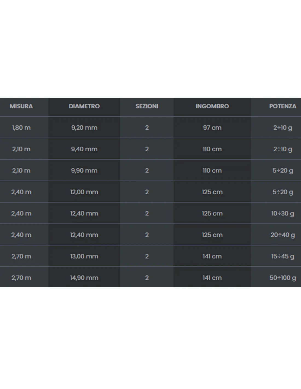Viewport: 301px width, 389px height.
Task: Click the 97 cm ingombro cell
Action: point(212,127)
